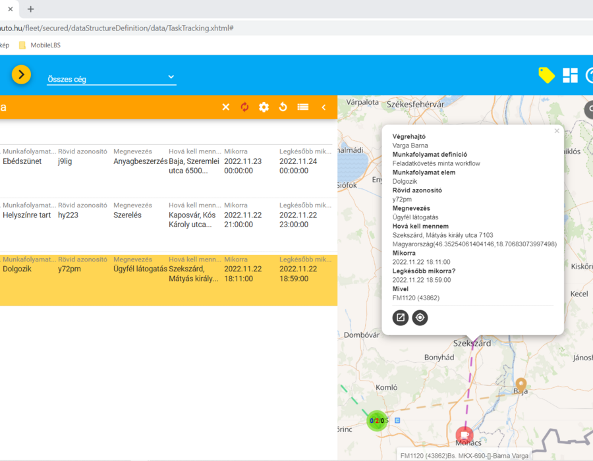Click Anyagbeszerzés task name
This screenshot has height=461, width=593.
pos(140,161)
